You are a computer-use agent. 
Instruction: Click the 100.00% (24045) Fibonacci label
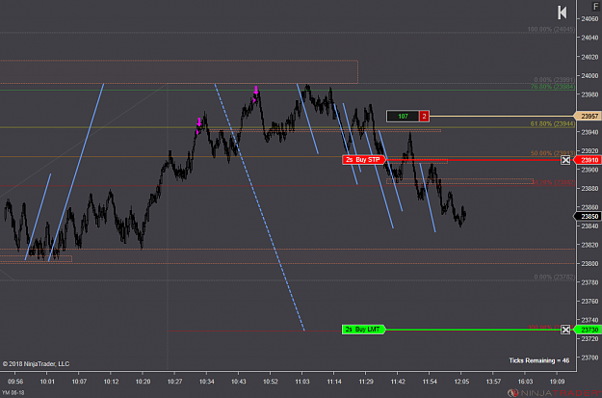coord(551,29)
